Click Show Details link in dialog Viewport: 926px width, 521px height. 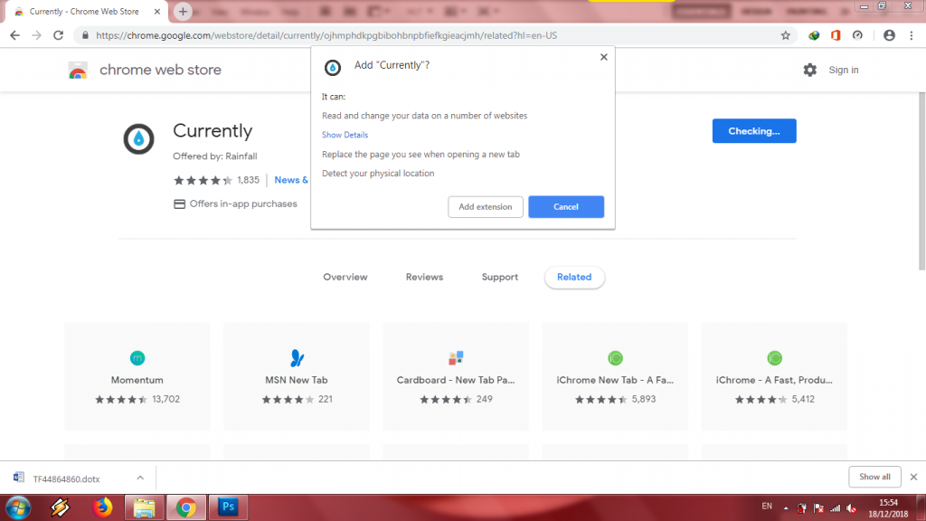(345, 135)
